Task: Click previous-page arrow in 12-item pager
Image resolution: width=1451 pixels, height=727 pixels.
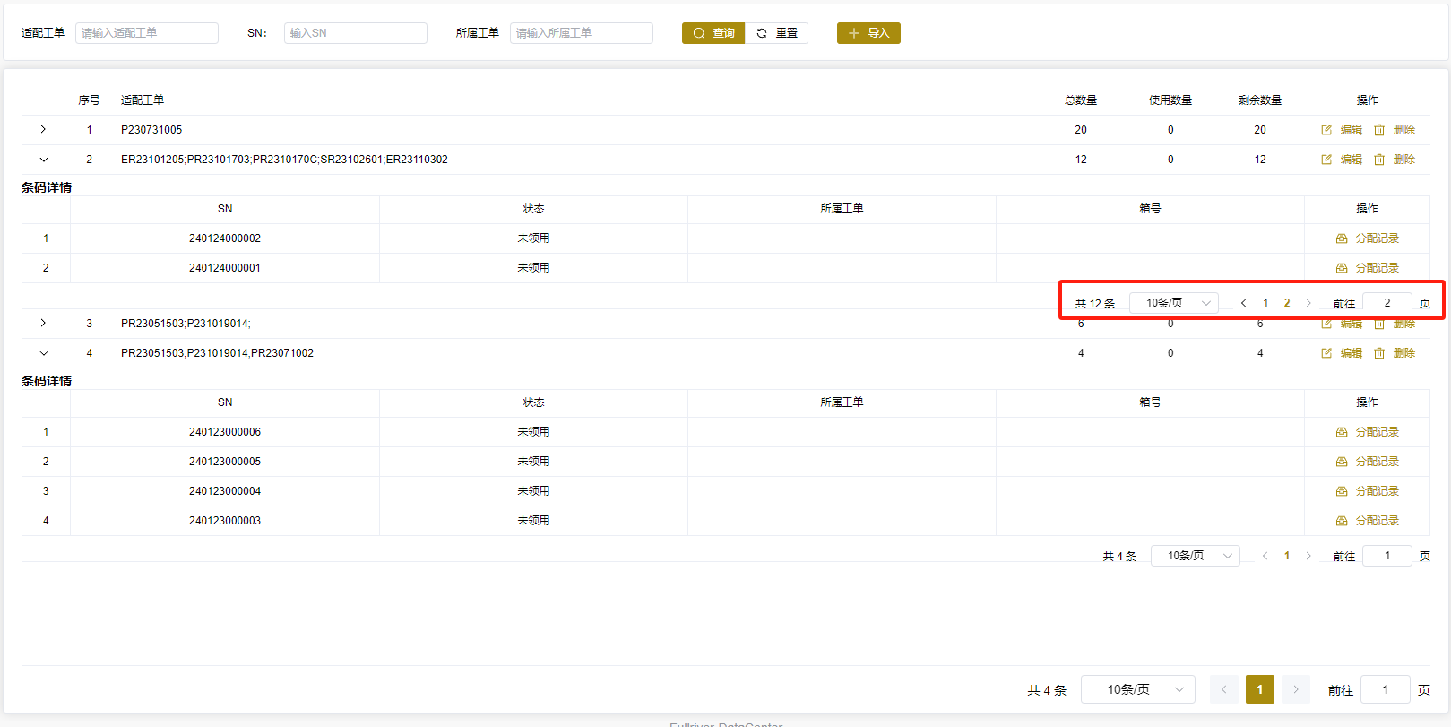Action: click(x=1244, y=303)
